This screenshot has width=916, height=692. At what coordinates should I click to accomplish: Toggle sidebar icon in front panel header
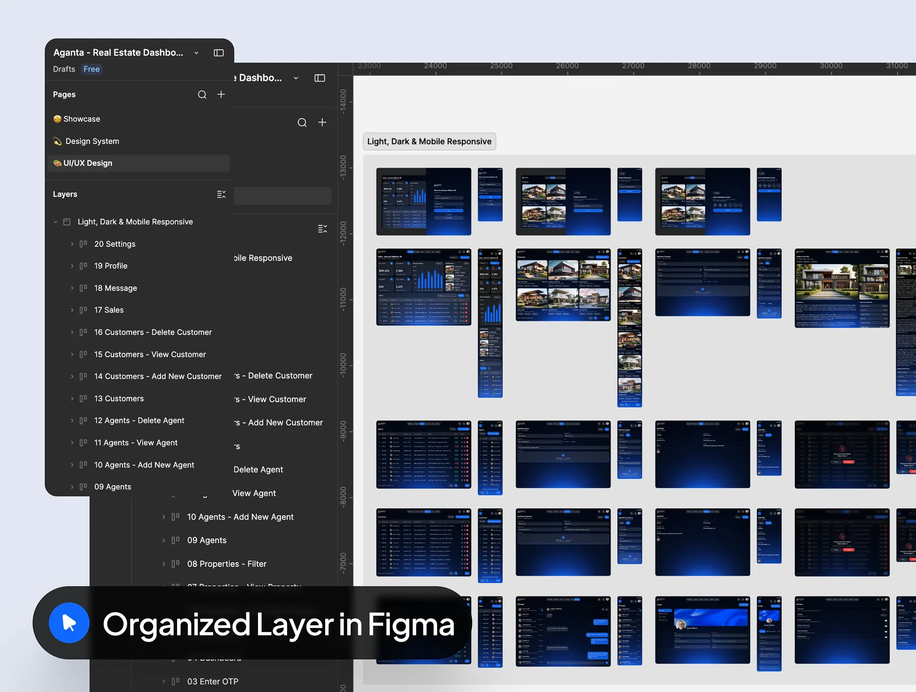[219, 53]
